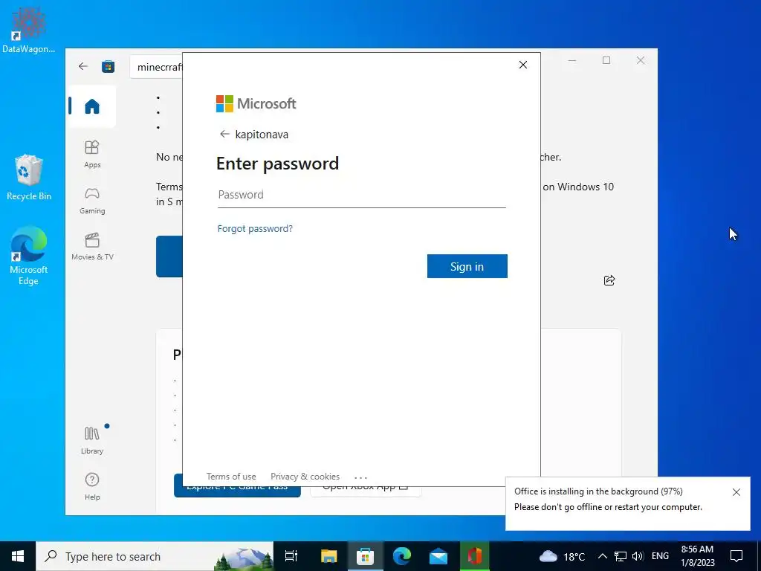Open the volume tray icon
Image resolution: width=761 pixels, height=571 pixels.
click(x=638, y=556)
